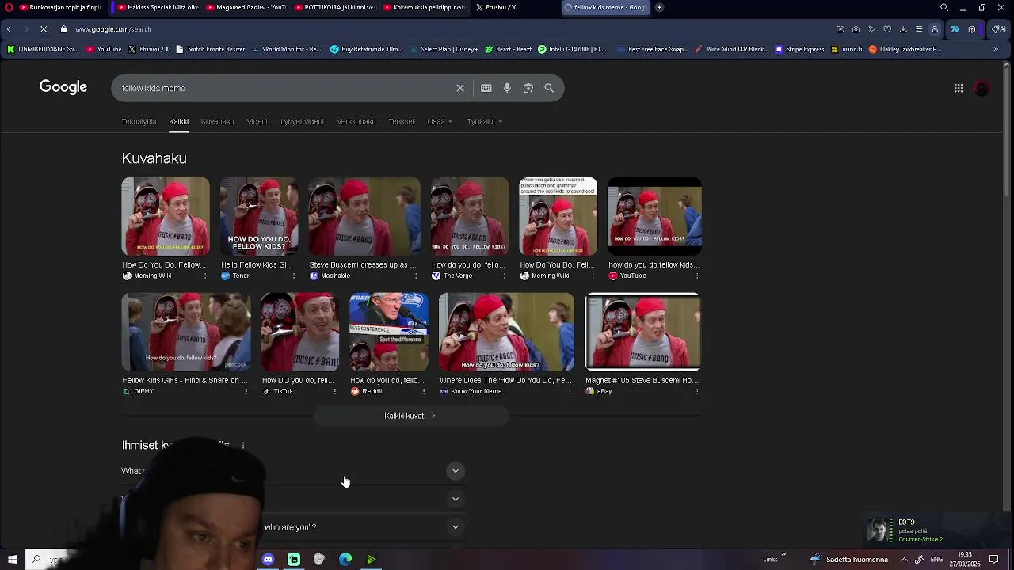The image size is (1014, 570).
Task: Open the Windows notification center icon
Action: tap(994, 560)
